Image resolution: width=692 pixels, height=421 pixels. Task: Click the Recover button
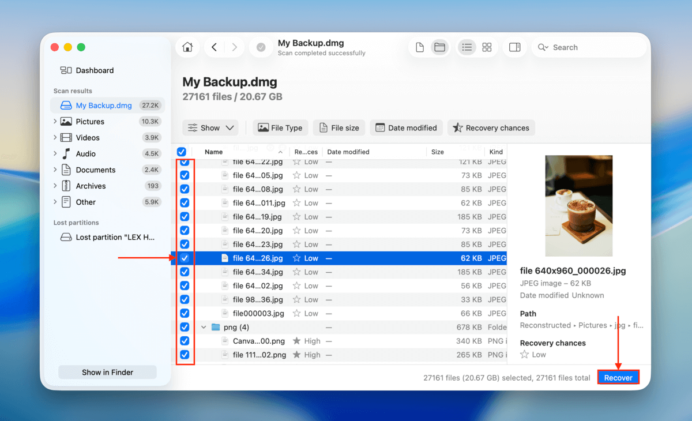[x=618, y=377]
